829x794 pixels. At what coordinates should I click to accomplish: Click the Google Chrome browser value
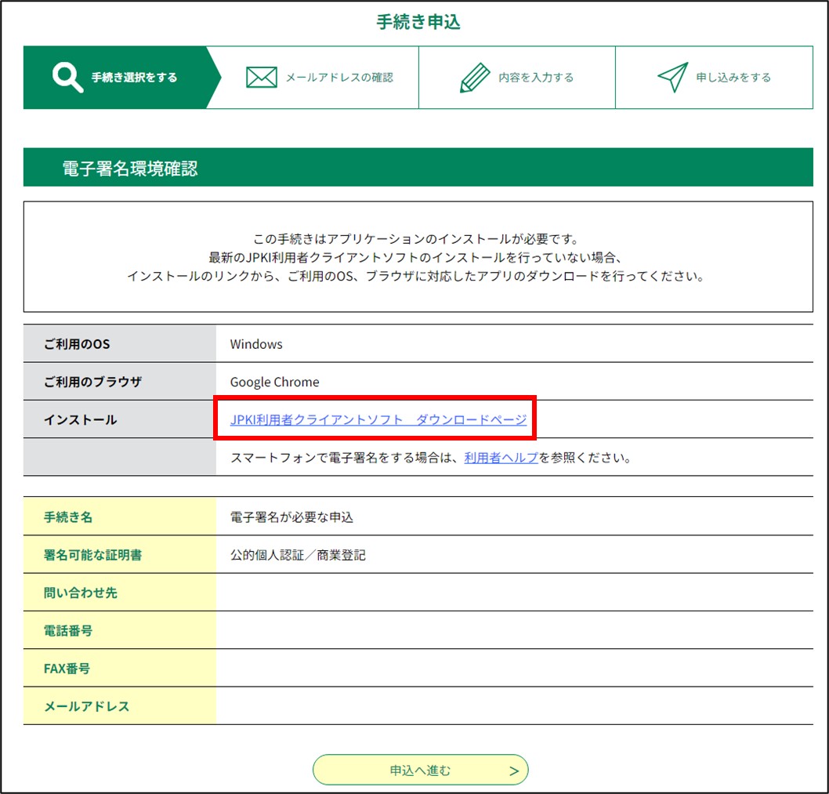click(x=274, y=382)
